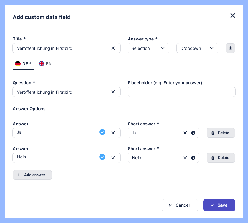248x223 pixels.
Task: Toggle blue checkmark on 'Nein' answer
Action: click(102, 157)
